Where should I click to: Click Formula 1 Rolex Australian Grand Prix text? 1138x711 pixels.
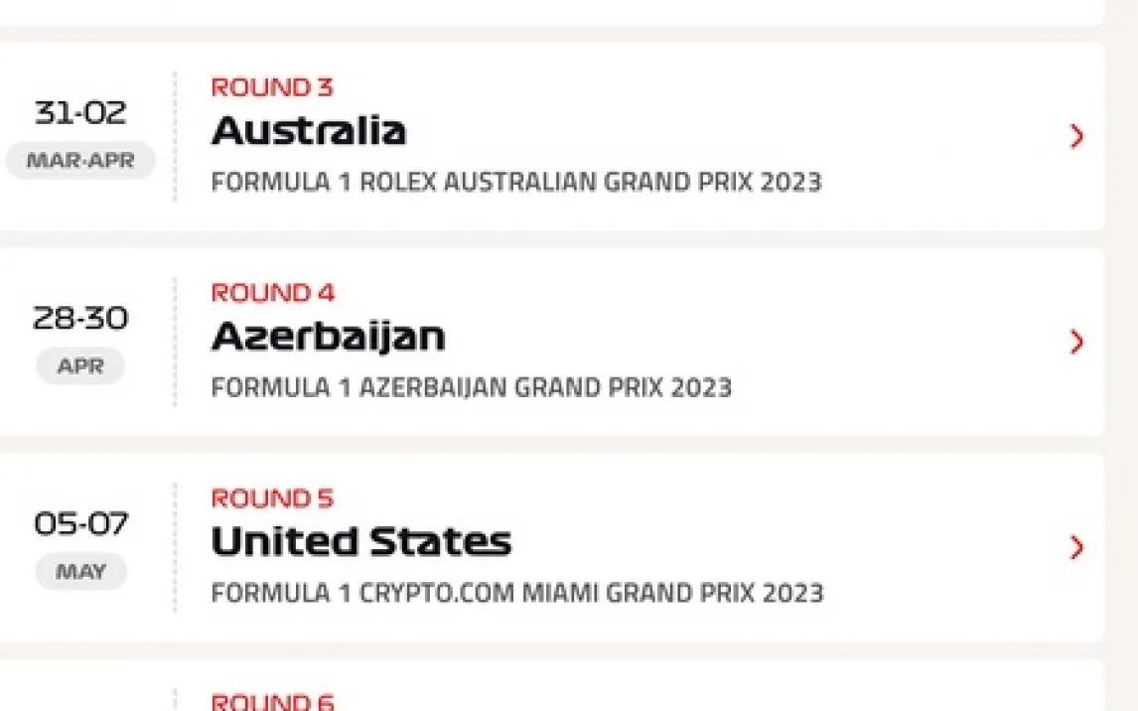(x=516, y=183)
